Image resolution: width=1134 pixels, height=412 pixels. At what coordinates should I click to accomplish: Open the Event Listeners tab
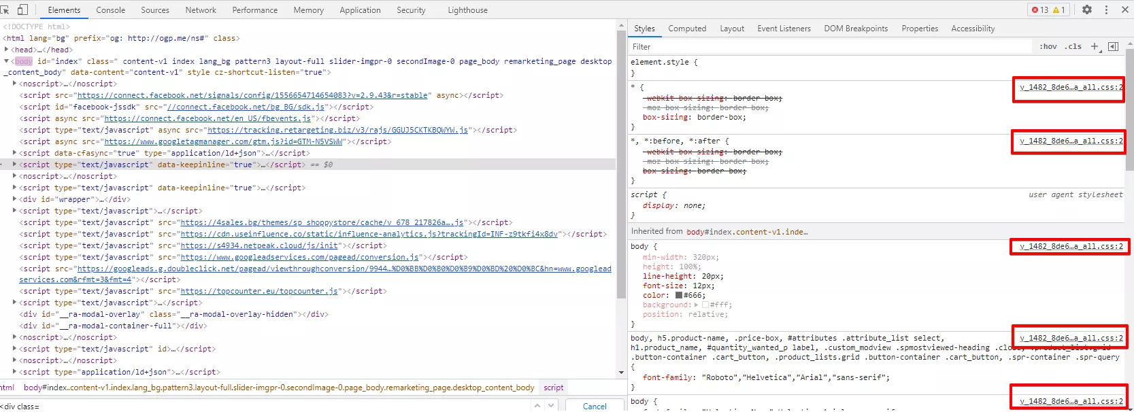pyautogui.click(x=784, y=29)
